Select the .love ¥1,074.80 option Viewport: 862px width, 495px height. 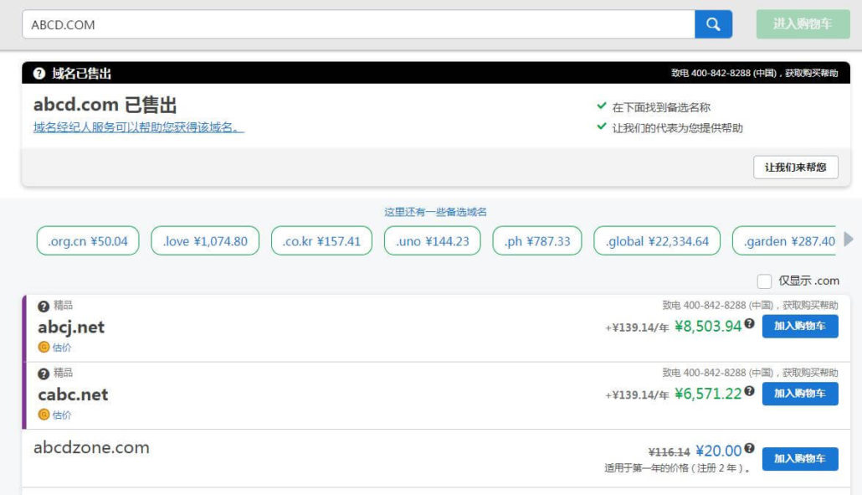[205, 241]
